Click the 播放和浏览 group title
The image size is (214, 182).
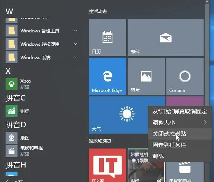(100, 141)
